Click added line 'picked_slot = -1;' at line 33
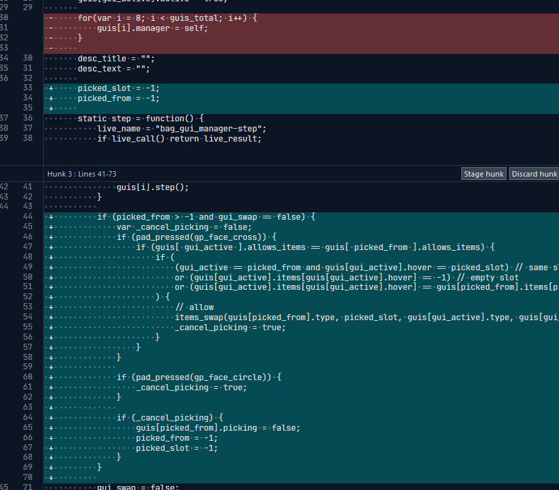This screenshot has height=490, width=559. click(x=119, y=88)
